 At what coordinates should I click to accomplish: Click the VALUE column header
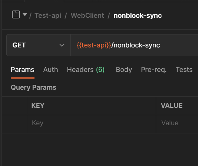click(172, 106)
